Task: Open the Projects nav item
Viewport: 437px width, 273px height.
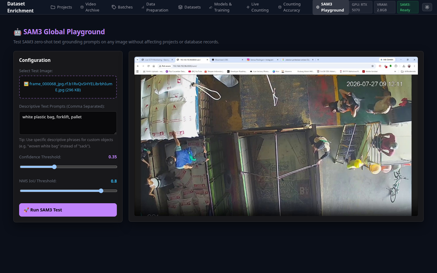Action: point(61,7)
